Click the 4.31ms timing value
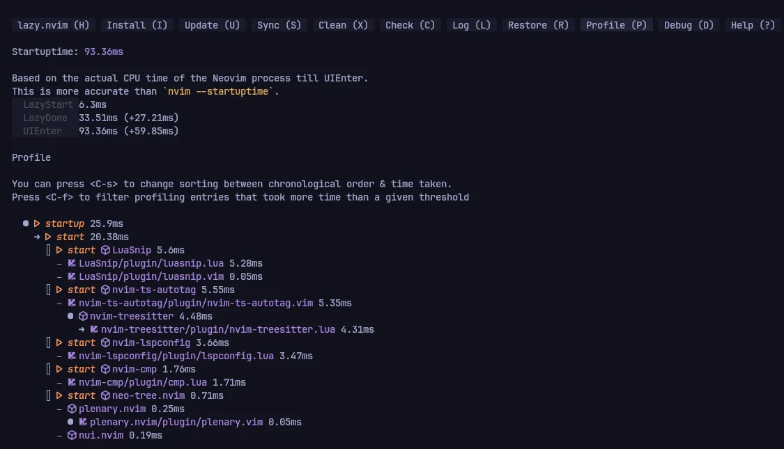Viewport: 784px width, 449px height. pyautogui.click(x=358, y=329)
